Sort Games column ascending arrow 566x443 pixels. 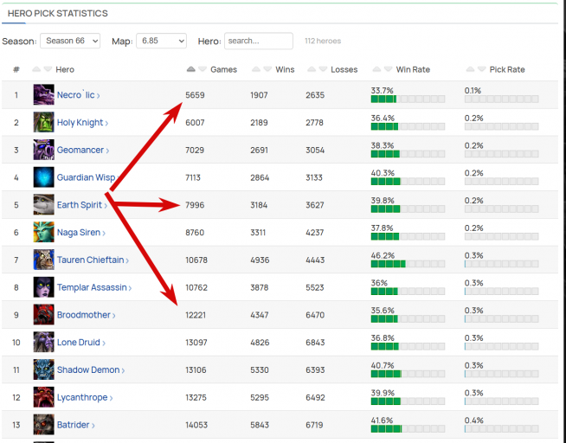pos(191,69)
